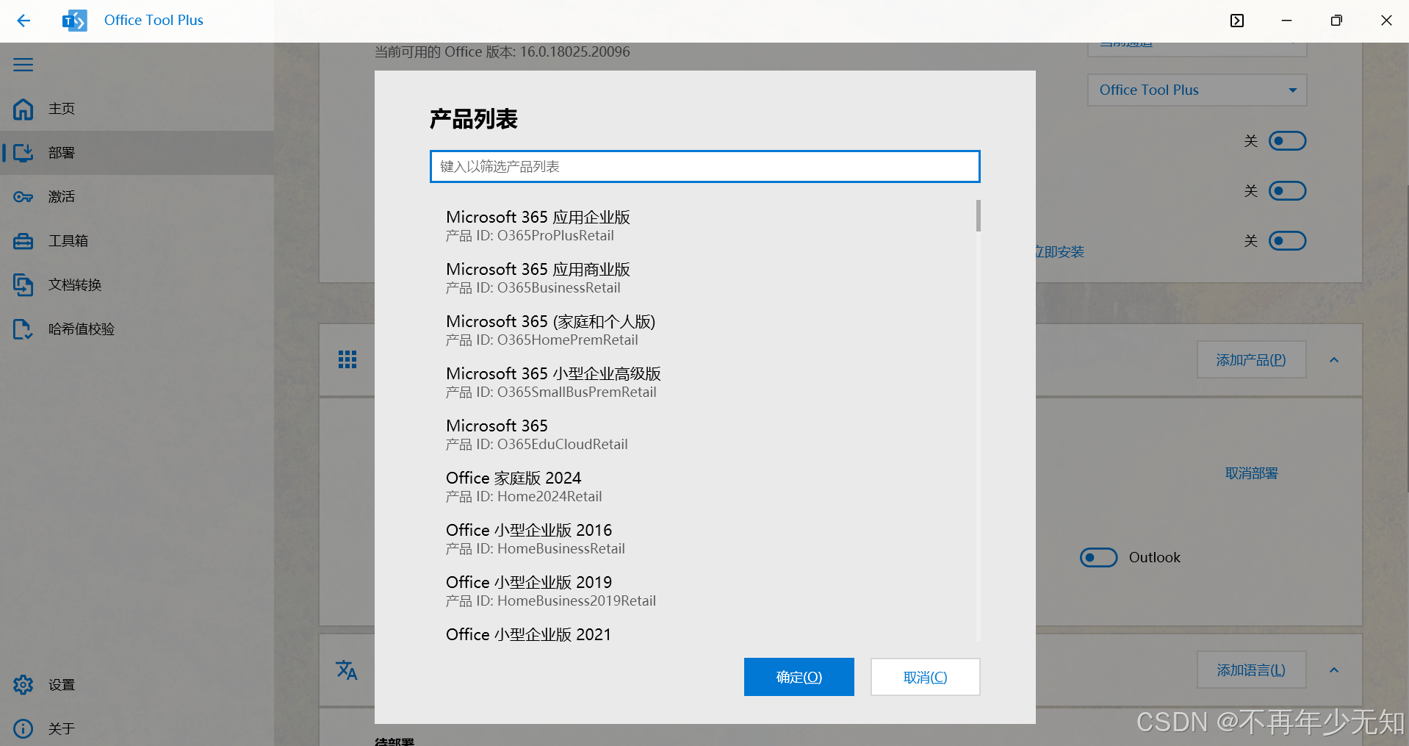Click the toolbox icon beside 工具箱
The width and height of the screenshot is (1409, 746).
(24, 241)
